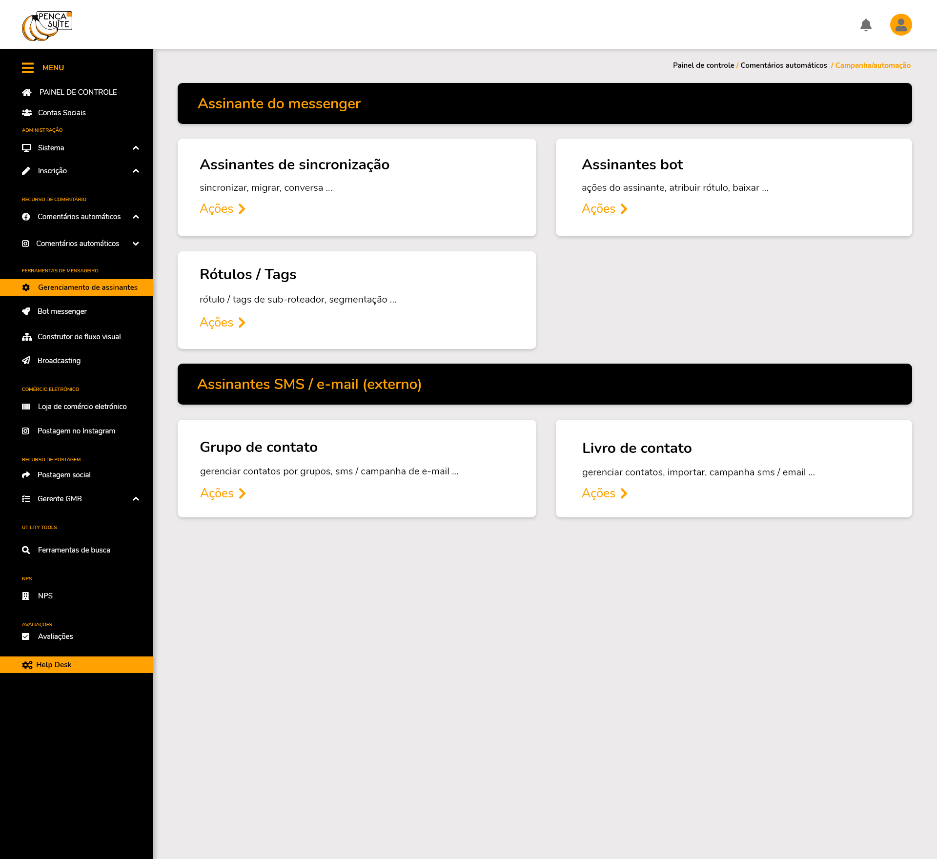The width and height of the screenshot is (937, 859).
Task: Open Ações link under Rótulos / Tags
Action: click(222, 323)
